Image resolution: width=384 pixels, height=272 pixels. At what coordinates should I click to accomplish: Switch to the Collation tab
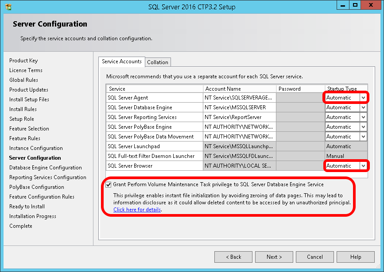(x=158, y=62)
